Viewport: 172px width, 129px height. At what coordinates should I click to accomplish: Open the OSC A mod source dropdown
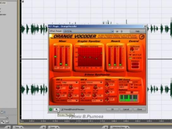click(73, 100)
